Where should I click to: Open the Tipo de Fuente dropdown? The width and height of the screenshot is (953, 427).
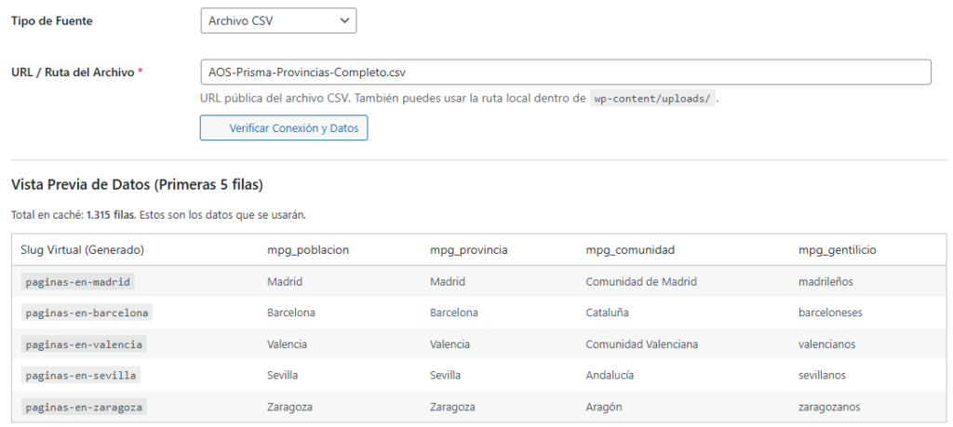[x=278, y=20]
